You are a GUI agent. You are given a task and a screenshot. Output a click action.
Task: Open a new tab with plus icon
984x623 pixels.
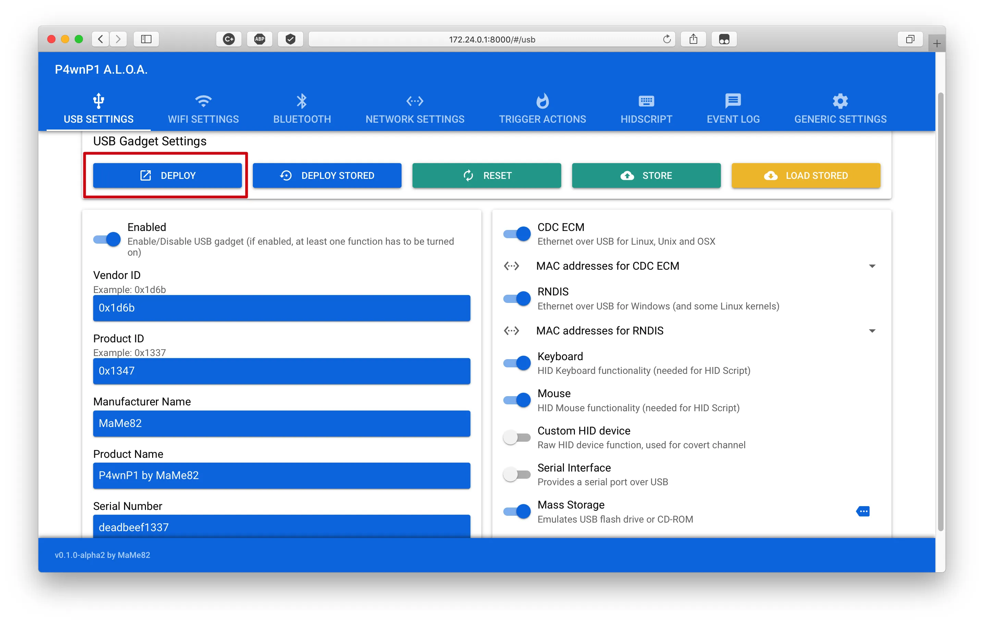pyautogui.click(x=937, y=43)
